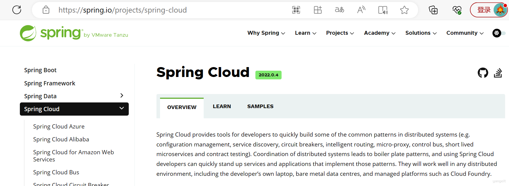Click the 2022.0.4 version badge
This screenshot has width=509, height=186.
pos(268,75)
